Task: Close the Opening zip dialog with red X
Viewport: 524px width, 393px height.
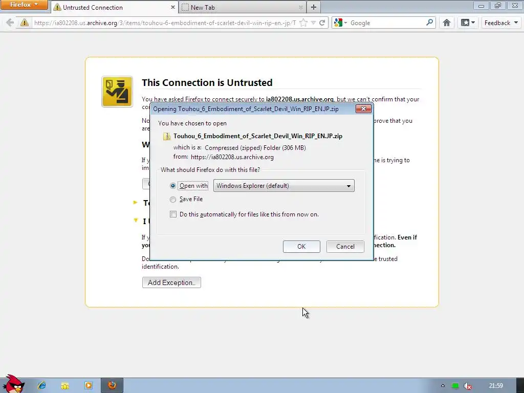Action: tap(363, 109)
